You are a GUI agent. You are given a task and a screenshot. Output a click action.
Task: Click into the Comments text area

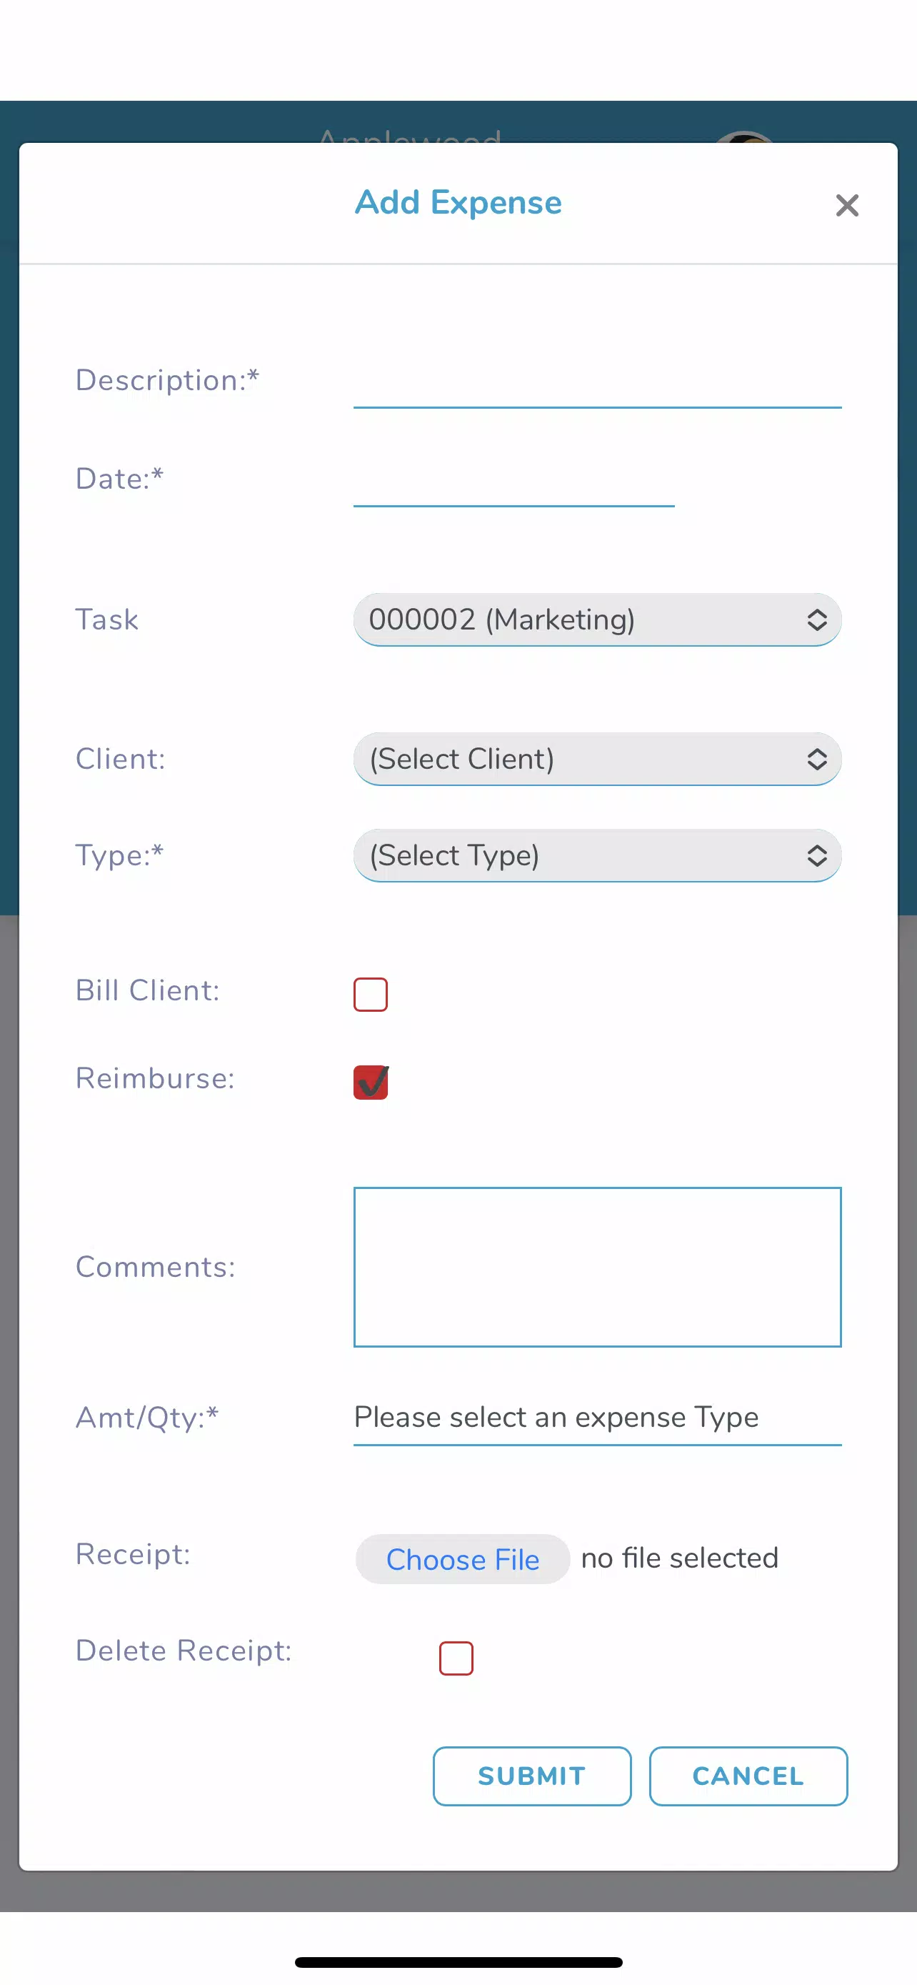(597, 1267)
